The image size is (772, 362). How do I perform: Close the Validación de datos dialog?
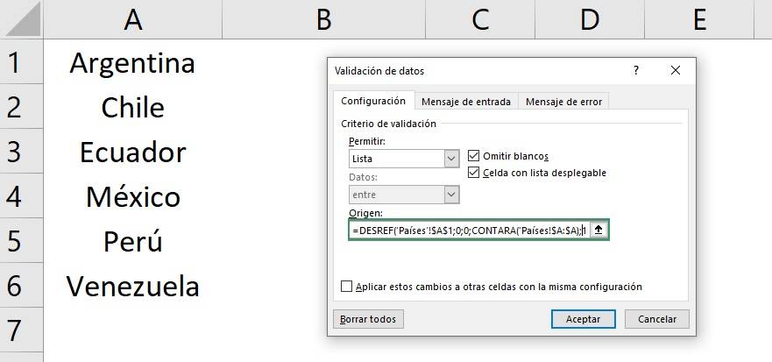coord(675,71)
